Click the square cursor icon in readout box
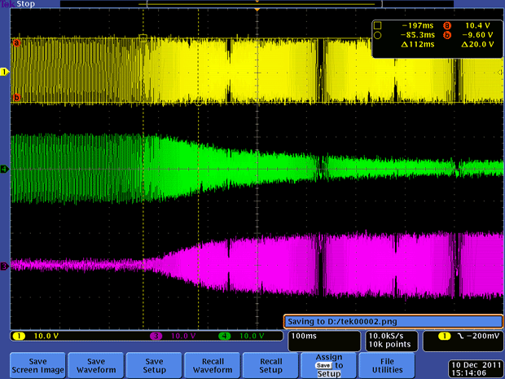Screen dimensions: 505x379 pyautogui.click(x=377, y=25)
